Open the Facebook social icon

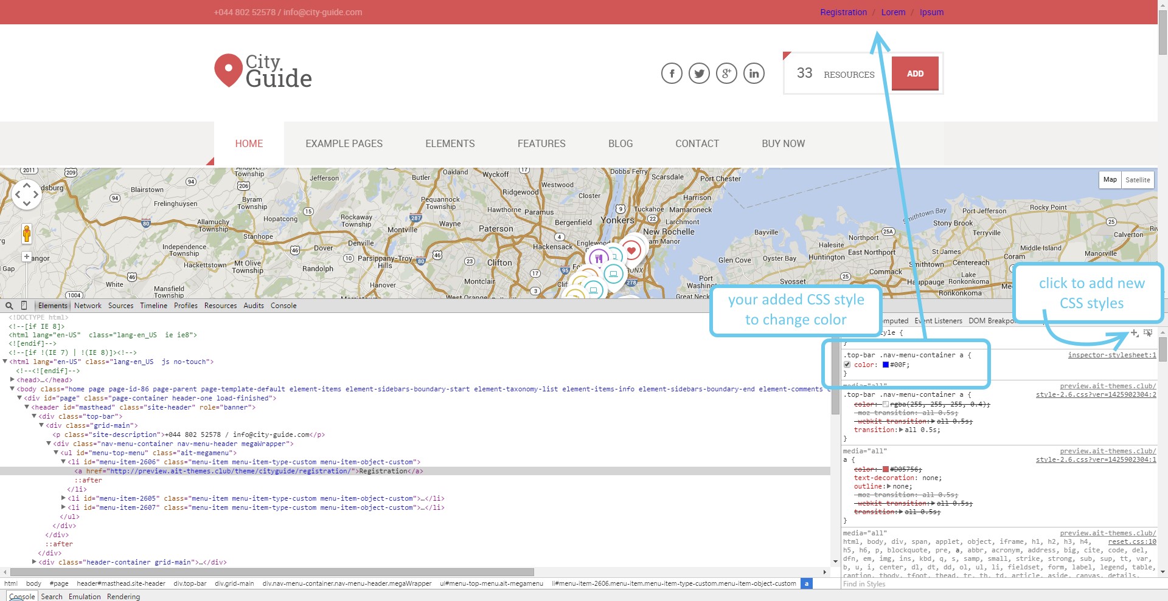pos(672,73)
